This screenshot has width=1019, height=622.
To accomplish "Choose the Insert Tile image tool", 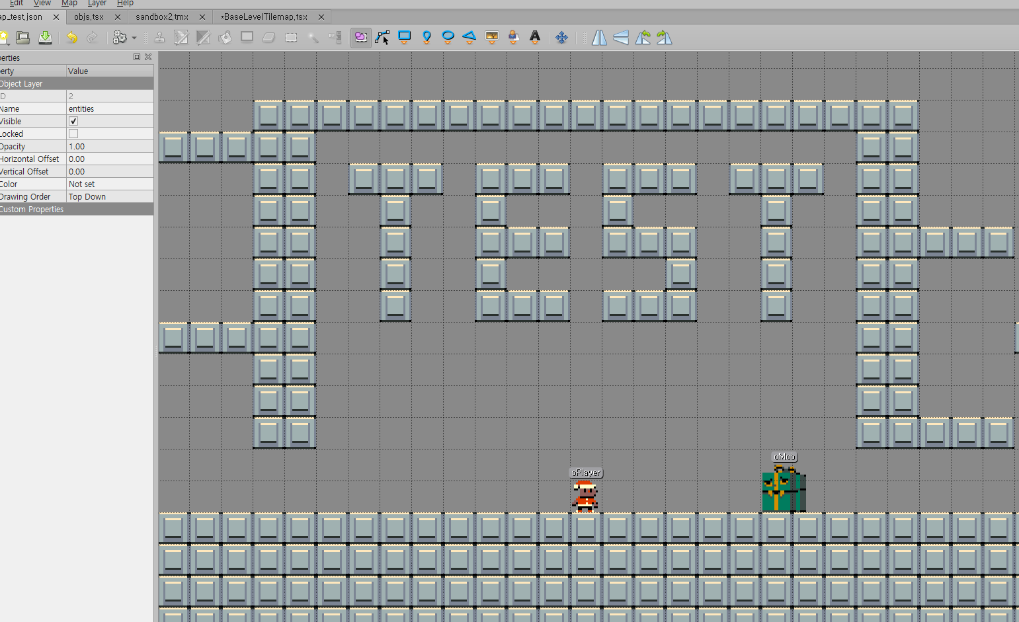I will point(491,38).
